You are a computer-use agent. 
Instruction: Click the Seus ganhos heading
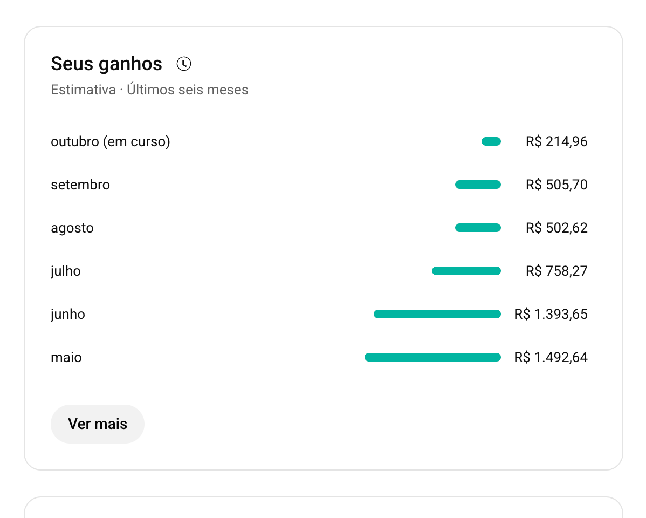[106, 64]
